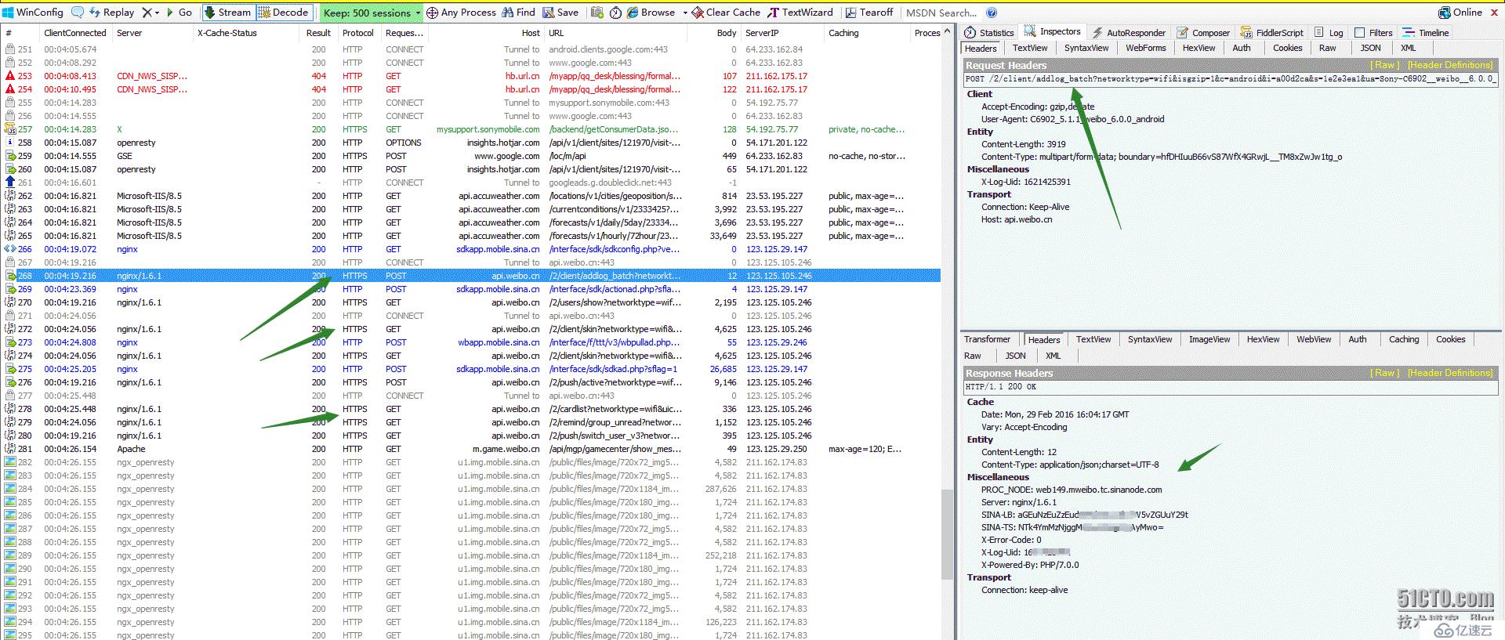
Task: Open Find sessions dialog
Action: (x=518, y=13)
